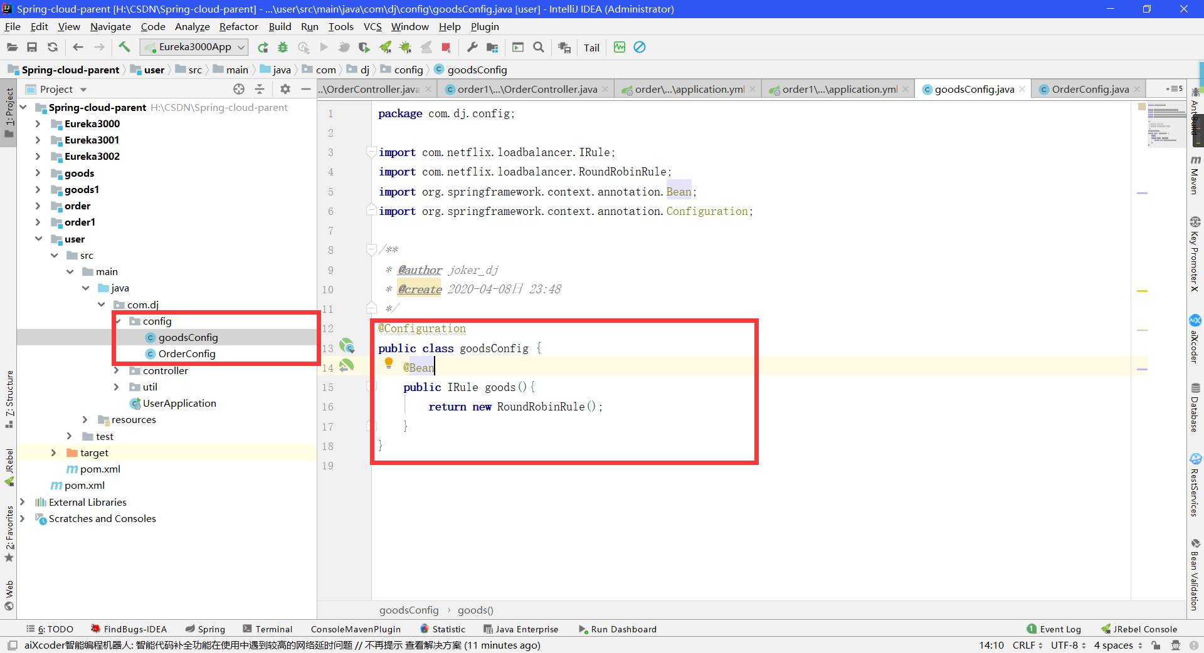Image resolution: width=1204 pixels, height=653 pixels.
Task: Open the Event Log
Action: pyautogui.click(x=1054, y=629)
